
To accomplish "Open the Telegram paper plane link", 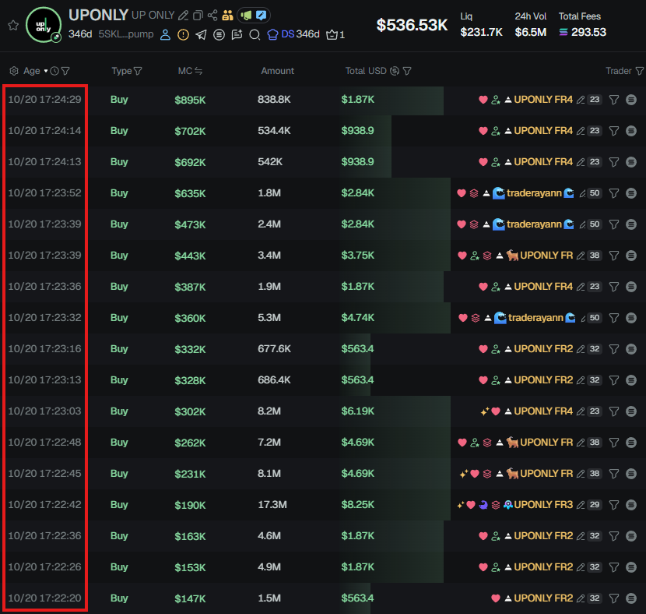I will [201, 34].
